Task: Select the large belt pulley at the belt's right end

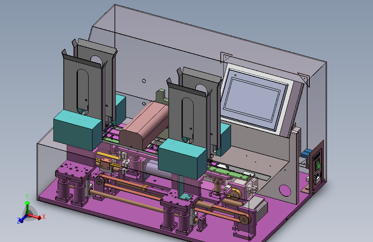Action: (x=245, y=219)
